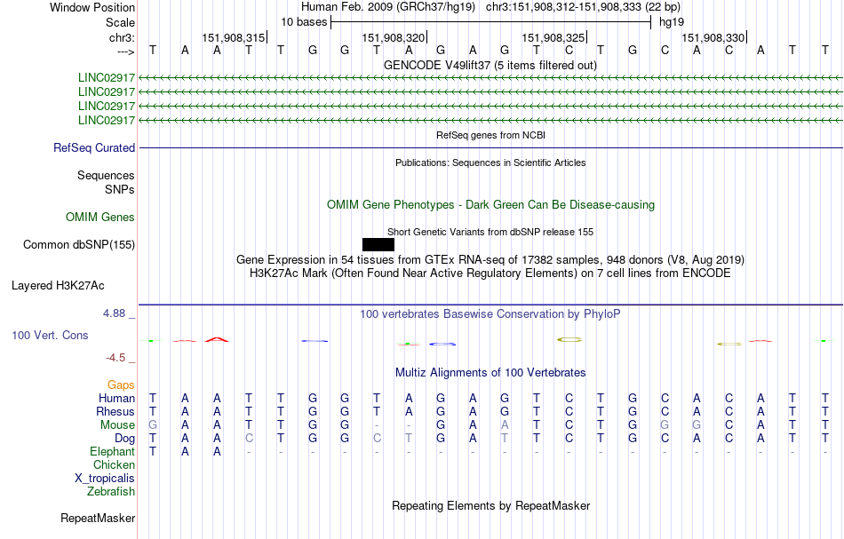This screenshot has width=844, height=539.
Task: Click the 4.88 PhyloP upper scale value
Action: coord(115,313)
